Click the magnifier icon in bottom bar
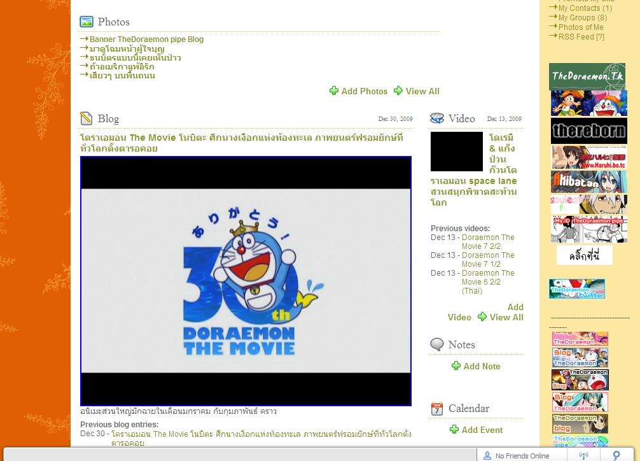Viewport: 640px width, 461px height. (616, 455)
